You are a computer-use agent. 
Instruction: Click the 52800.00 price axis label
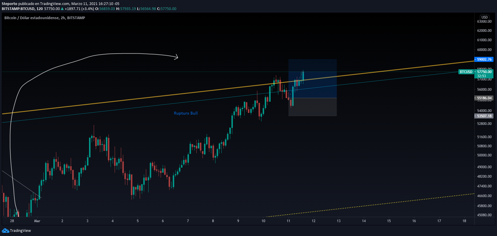[484, 124]
